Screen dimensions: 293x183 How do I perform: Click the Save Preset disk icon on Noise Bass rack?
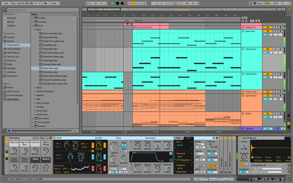tap(50, 138)
